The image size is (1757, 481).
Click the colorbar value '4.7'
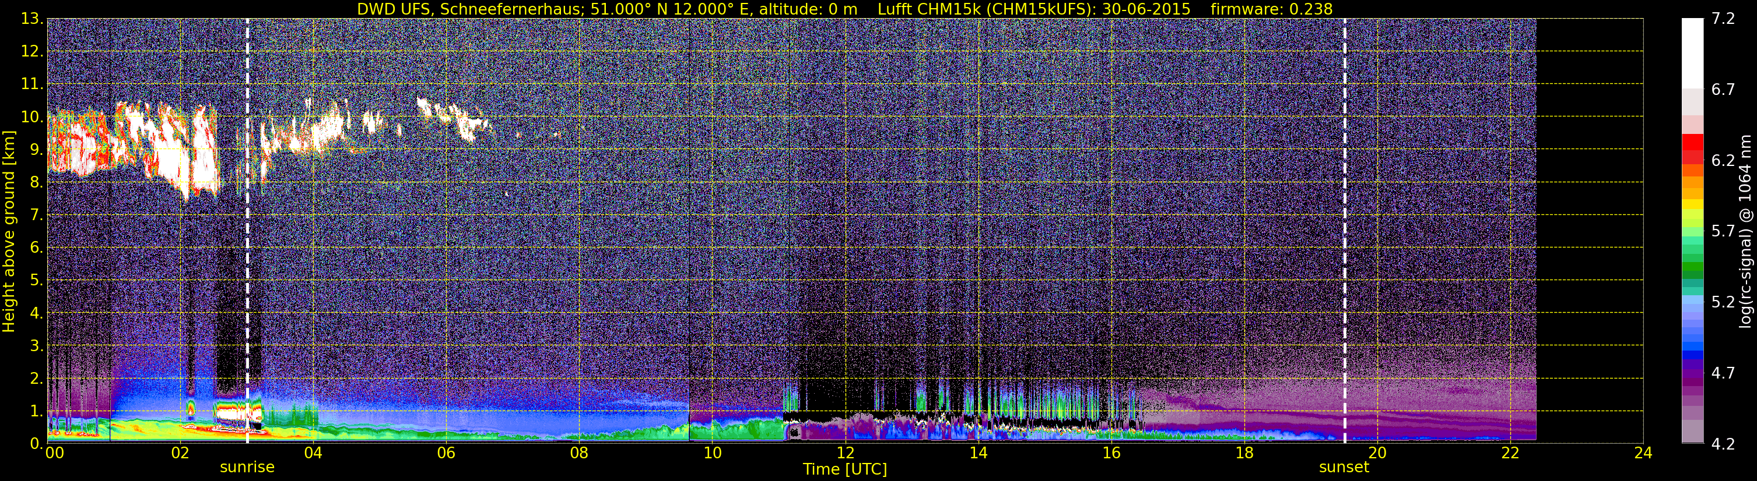[x=1723, y=373]
